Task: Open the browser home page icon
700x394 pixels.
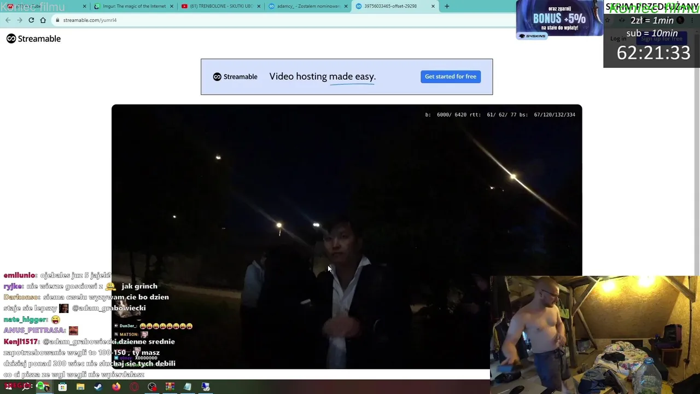Action: click(x=43, y=20)
